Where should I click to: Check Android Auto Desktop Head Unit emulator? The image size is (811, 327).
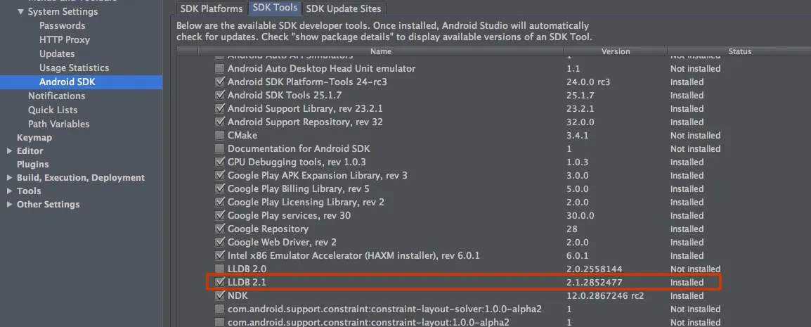coord(220,68)
